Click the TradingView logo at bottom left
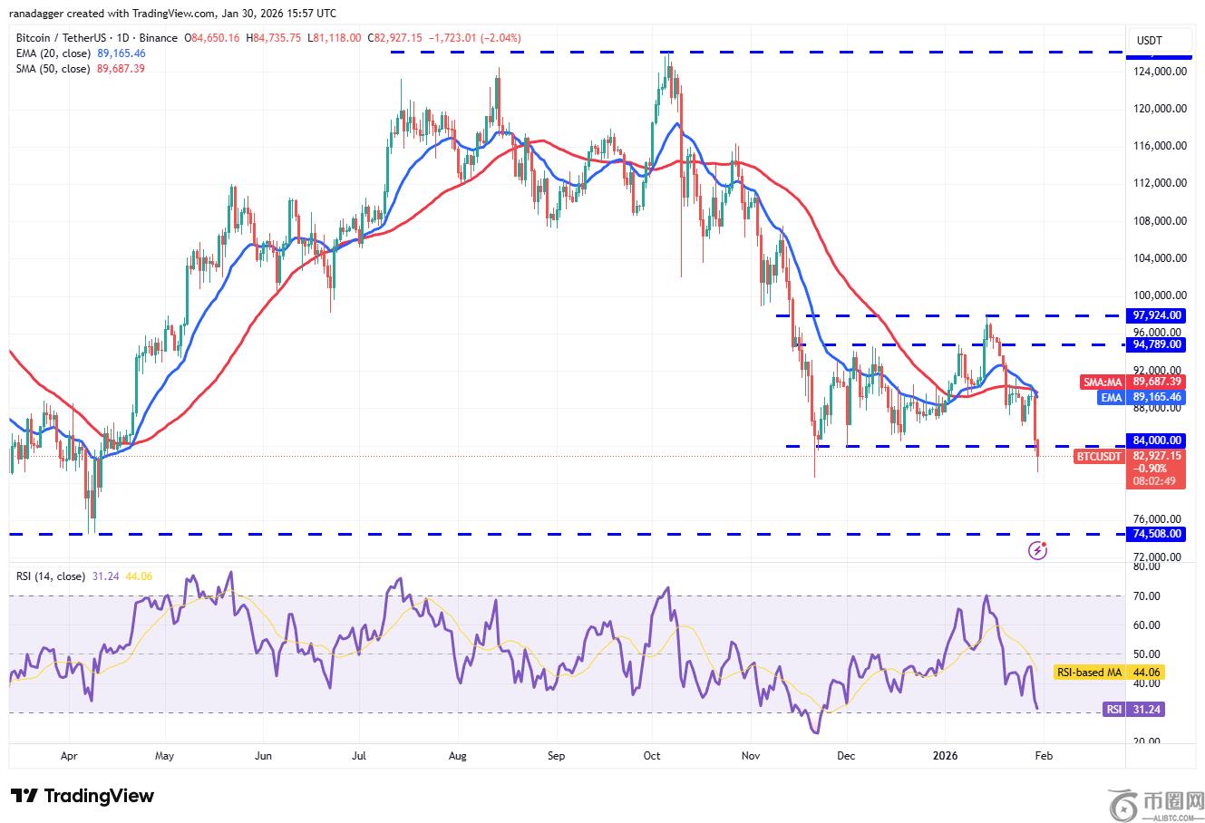The image size is (1205, 823). click(x=83, y=796)
